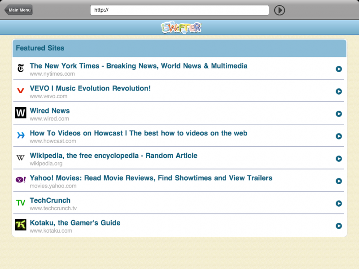Screen dimensions: 359x269
Task: Click the www.vevo.com URL text
Action: tap(48, 96)
